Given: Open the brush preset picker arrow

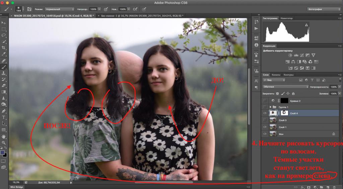Looking at the screenshot, I should pos(23,9).
